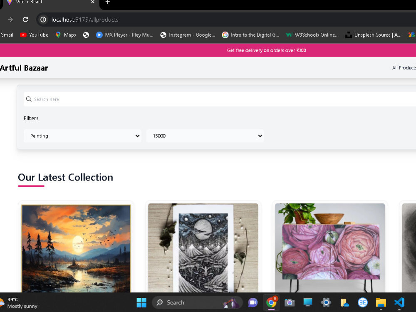Screen dimensions: 416x312
Task: Open Visual Studio Code in taskbar
Action: click(399, 302)
